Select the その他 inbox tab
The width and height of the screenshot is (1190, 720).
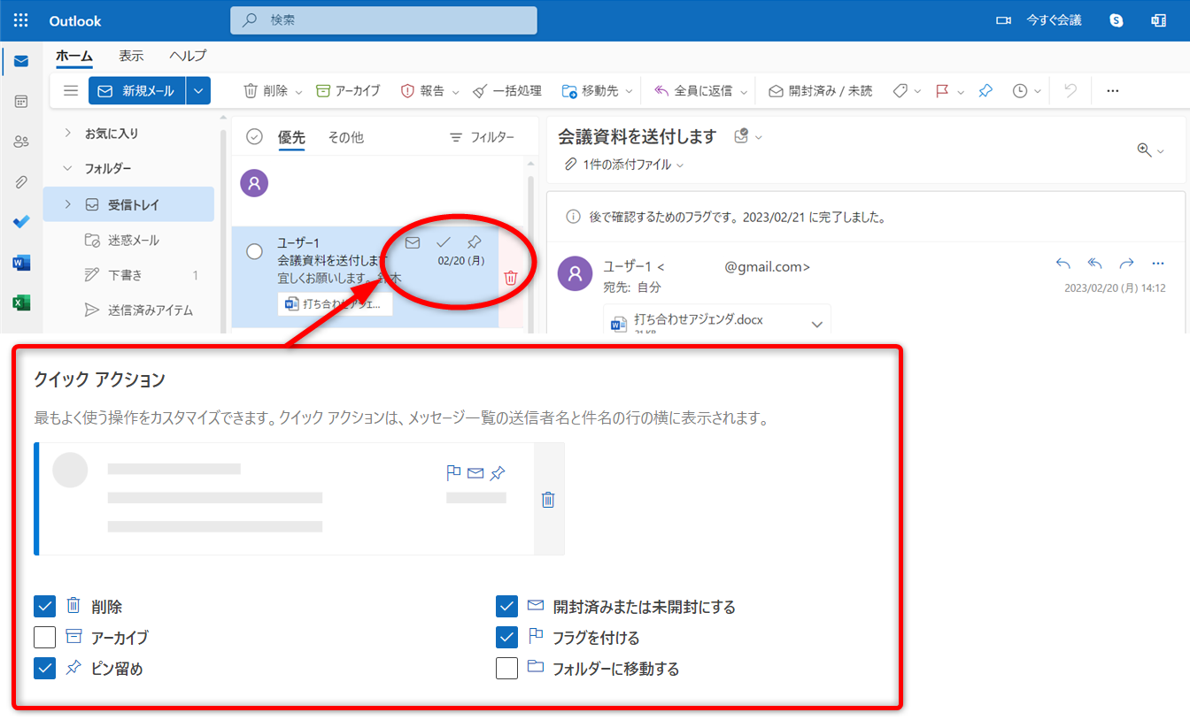345,137
